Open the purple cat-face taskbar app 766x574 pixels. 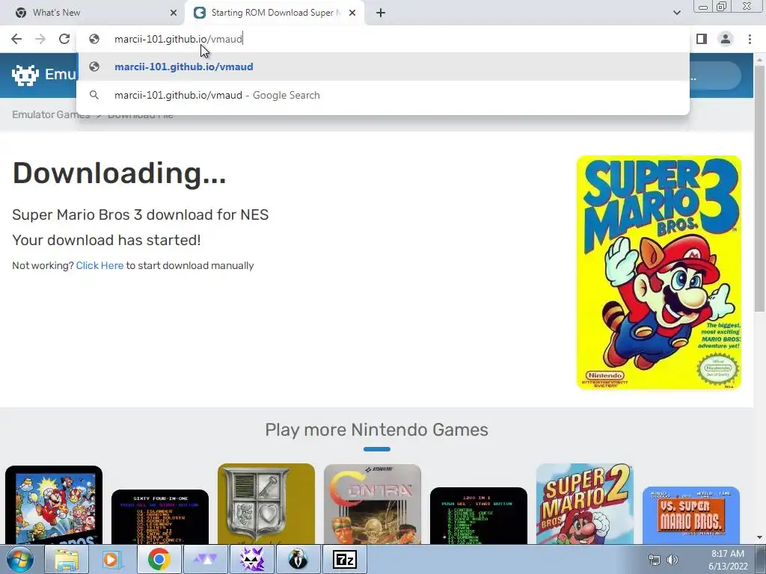pos(252,559)
